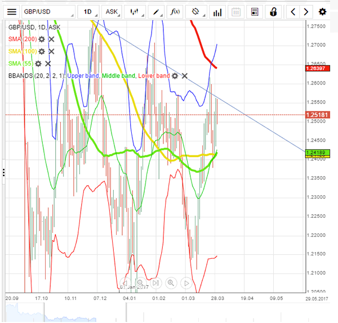Image resolution: width=338 pixels, height=323 pixels.
Task: Click the 1.27500 price axis label
Action: [316, 26]
